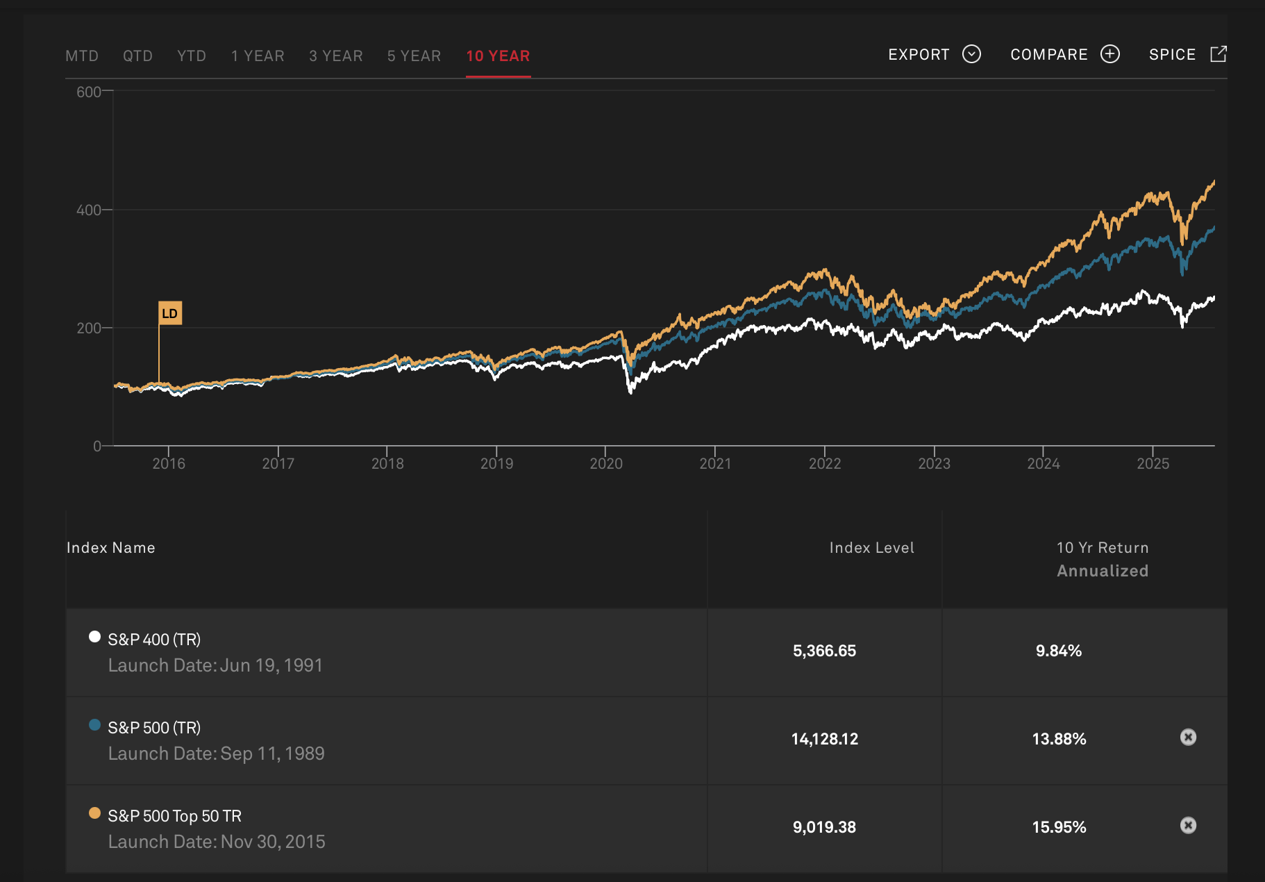
Task: Click the blue S&P 500 (TR) color dot
Action: 95,725
